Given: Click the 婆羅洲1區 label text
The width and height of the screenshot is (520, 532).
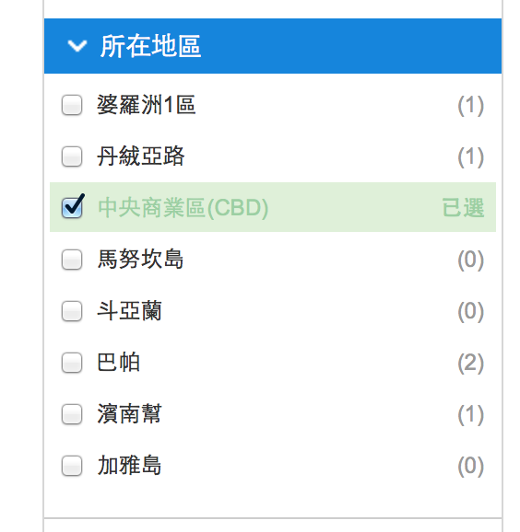Looking at the screenshot, I should pos(147,105).
